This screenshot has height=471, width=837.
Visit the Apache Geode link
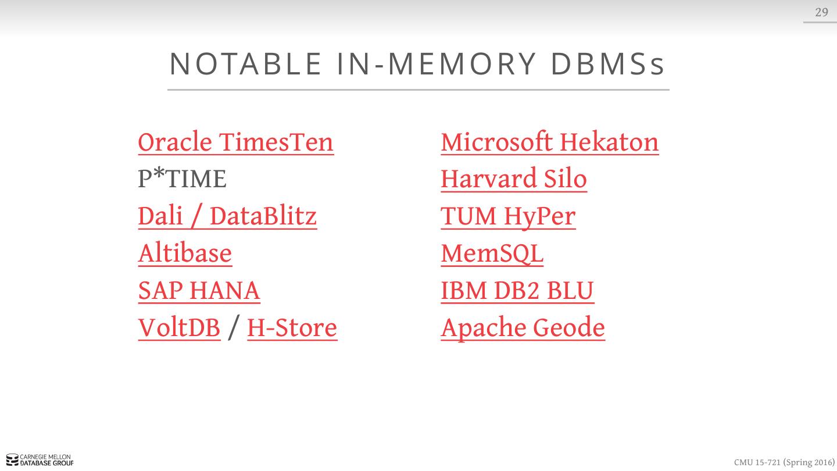click(523, 328)
